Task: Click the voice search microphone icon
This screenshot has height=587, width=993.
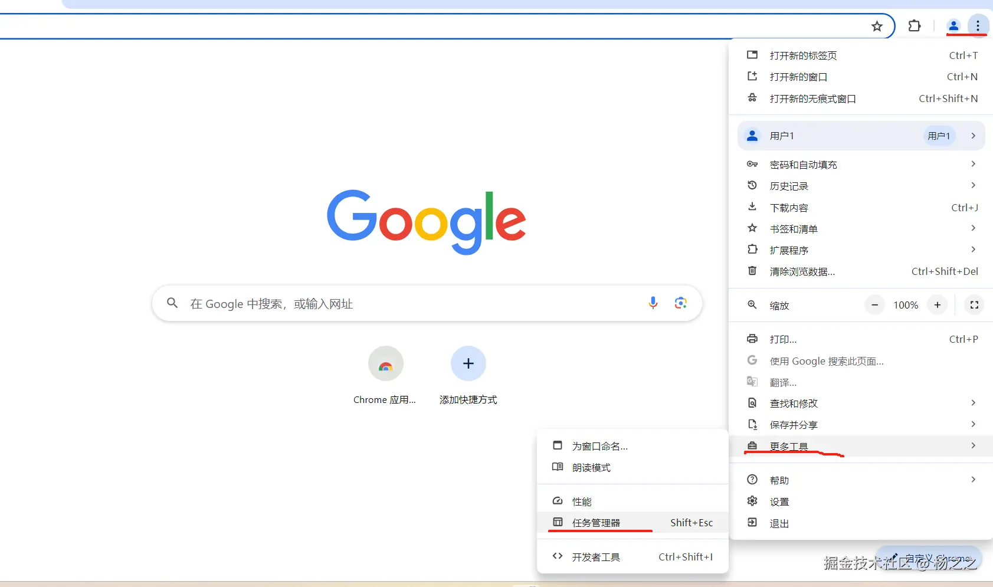Action: (x=653, y=303)
